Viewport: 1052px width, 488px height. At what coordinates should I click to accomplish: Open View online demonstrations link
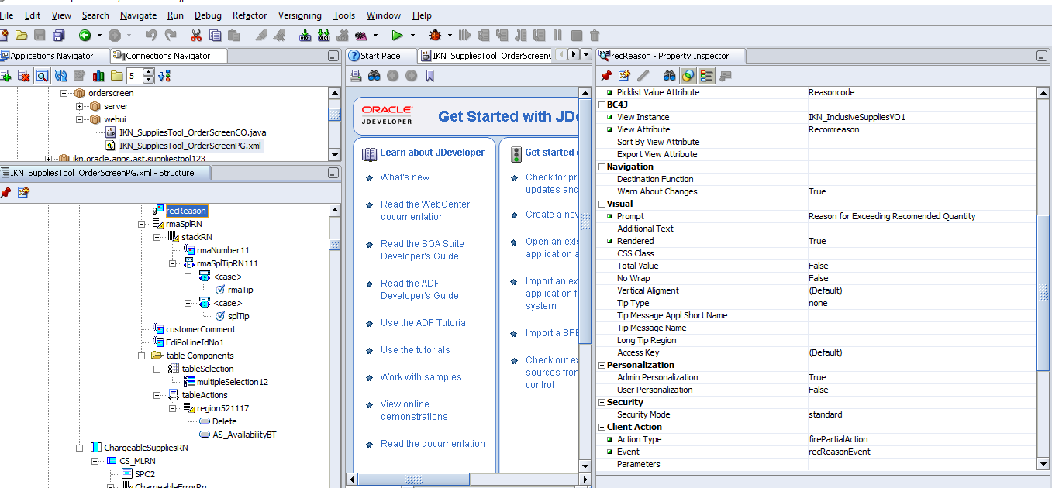coord(415,411)
